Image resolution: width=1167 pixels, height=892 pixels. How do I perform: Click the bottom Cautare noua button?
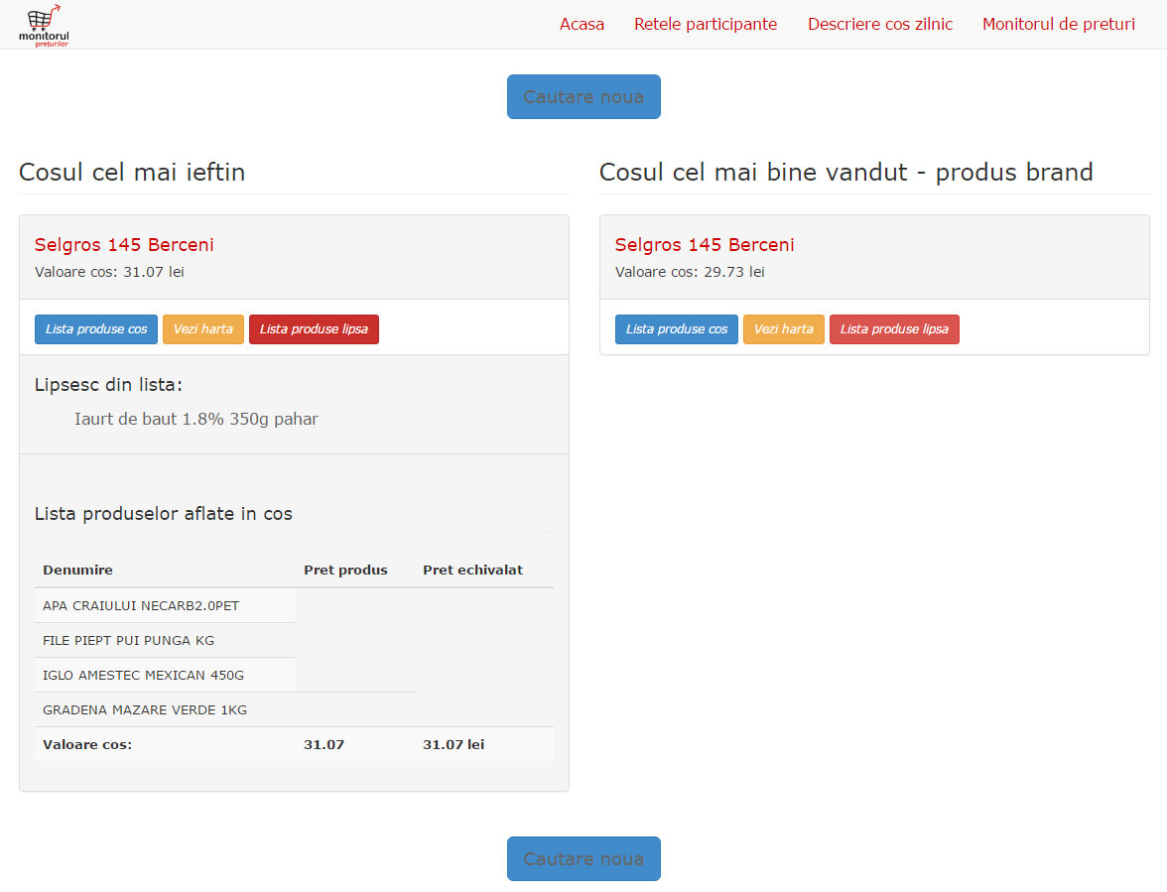583,858
